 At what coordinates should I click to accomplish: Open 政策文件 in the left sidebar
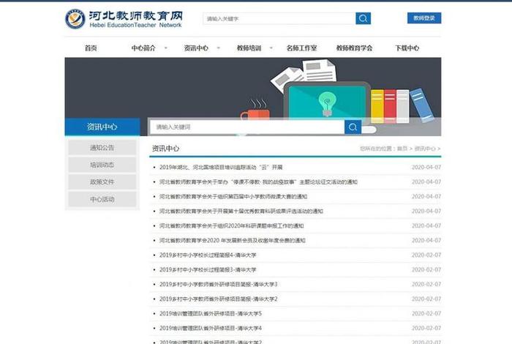(102, 182)
